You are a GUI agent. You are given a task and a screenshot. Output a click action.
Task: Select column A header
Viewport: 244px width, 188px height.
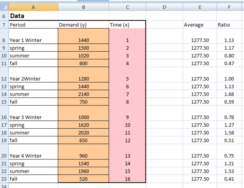pos(33,7)
